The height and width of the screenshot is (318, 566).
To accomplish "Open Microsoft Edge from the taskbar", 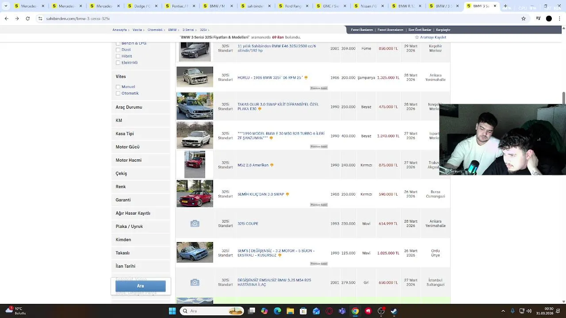I will 277,311.
